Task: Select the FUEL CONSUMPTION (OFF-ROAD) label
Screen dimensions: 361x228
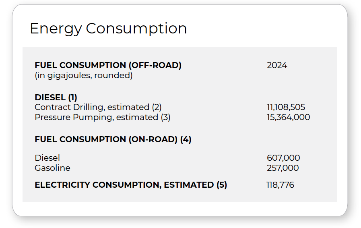Action: tap(108, 65)
